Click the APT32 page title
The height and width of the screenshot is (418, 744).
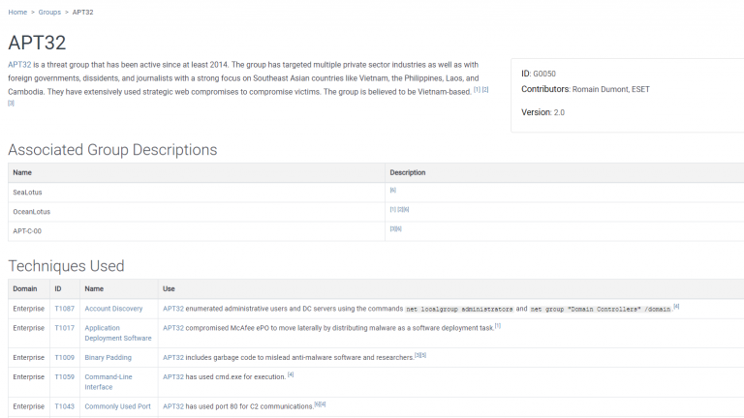pyautogui.click(x=37, y=43)
